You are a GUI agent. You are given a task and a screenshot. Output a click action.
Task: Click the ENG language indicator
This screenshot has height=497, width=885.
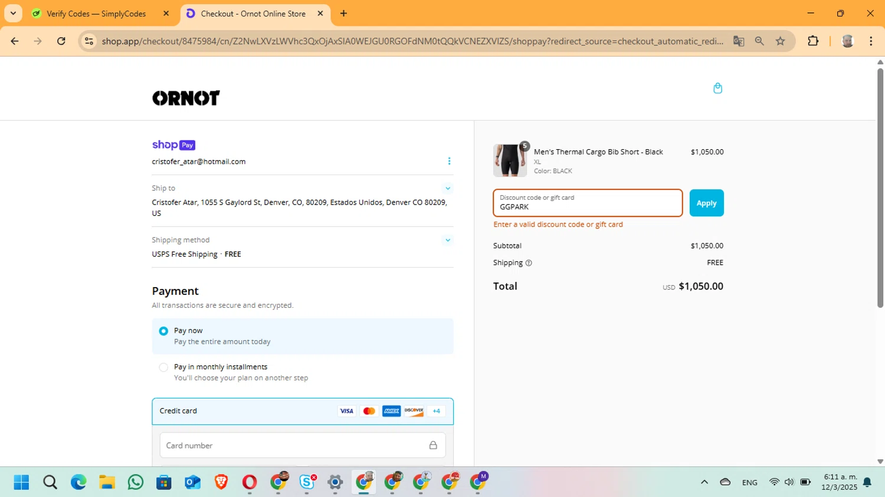pyautogui.click(x=750, y=482)
